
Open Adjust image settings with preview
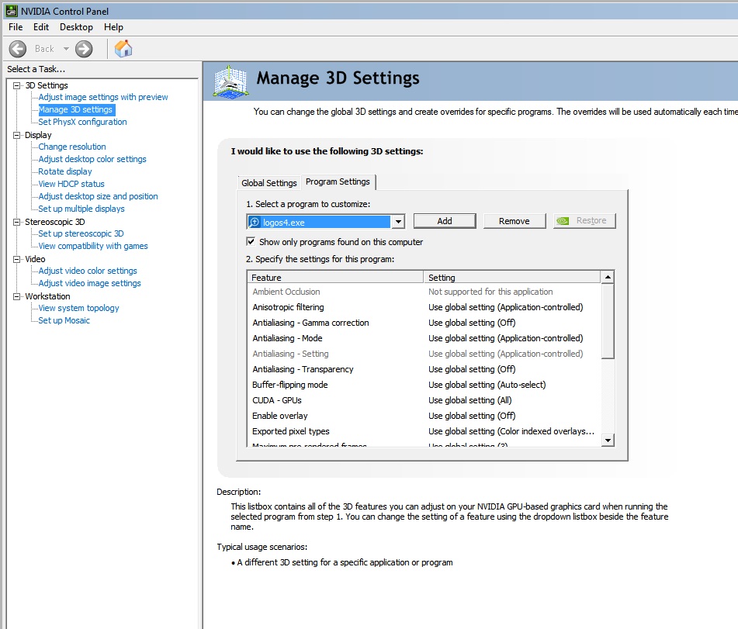103,97
